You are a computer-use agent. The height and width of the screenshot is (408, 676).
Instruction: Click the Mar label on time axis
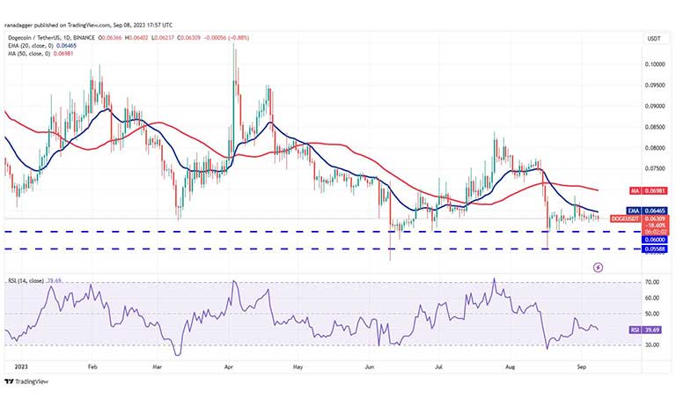[x=158, y=367]
